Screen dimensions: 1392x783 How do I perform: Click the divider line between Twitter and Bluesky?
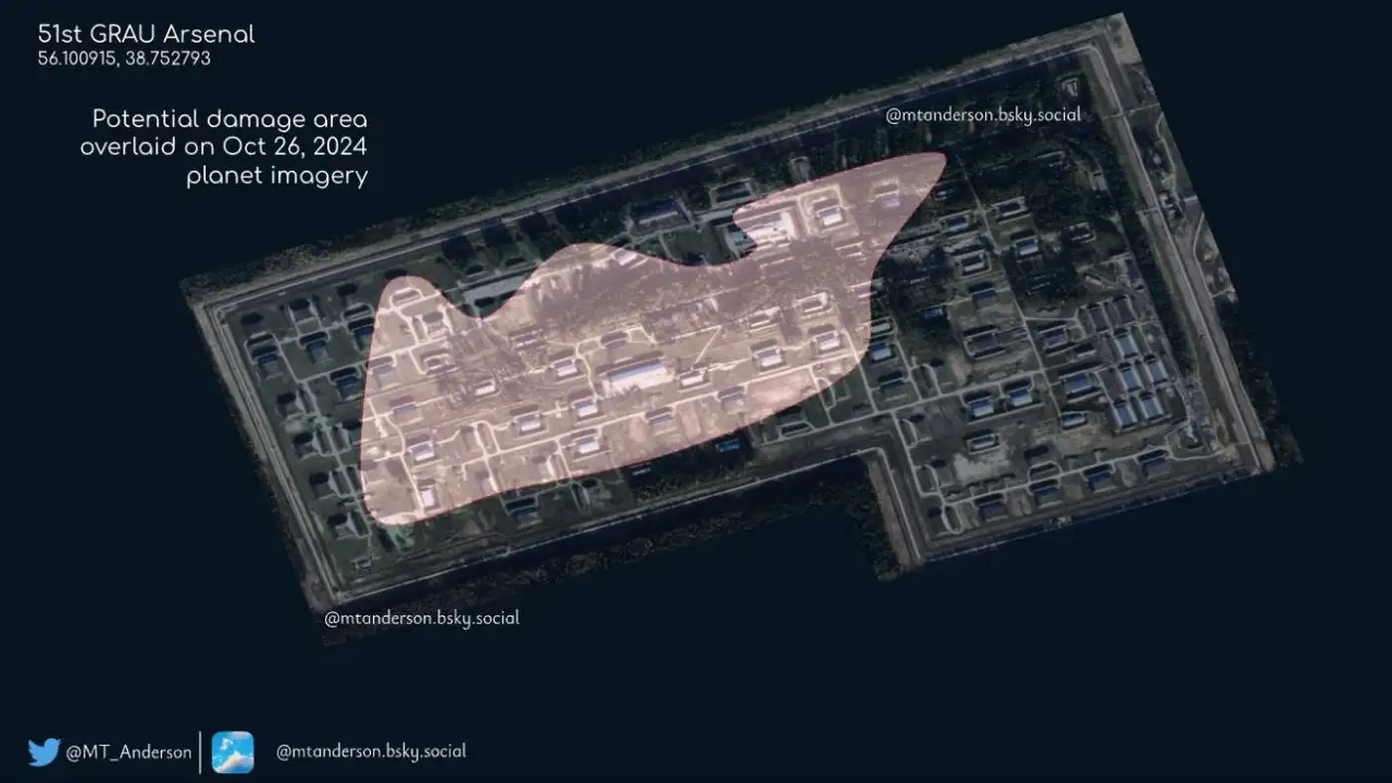(x=201, y=752)
